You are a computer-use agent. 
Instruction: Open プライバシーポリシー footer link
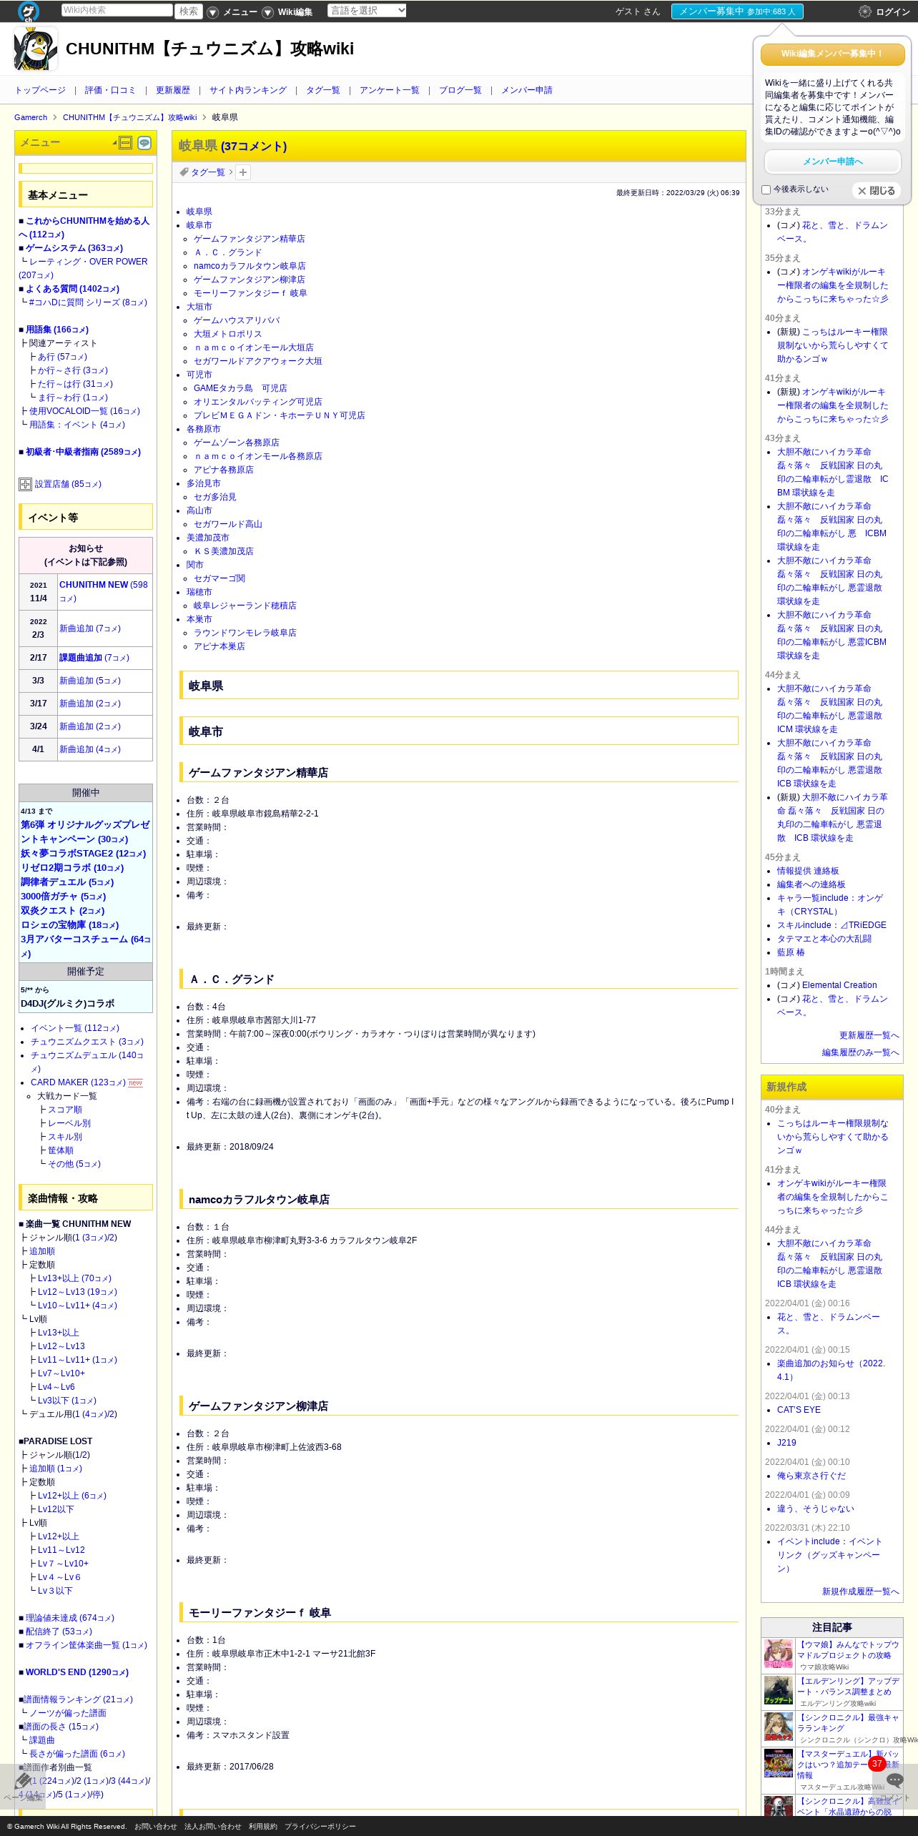tap(320, 1826)
